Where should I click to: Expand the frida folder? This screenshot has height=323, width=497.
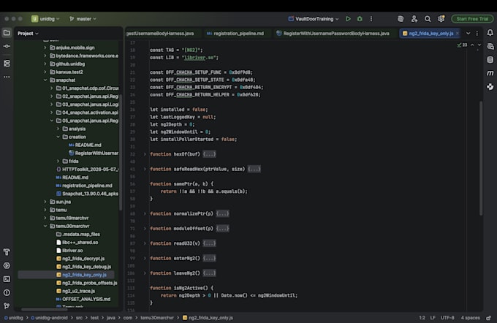click(x=58, y=161)
